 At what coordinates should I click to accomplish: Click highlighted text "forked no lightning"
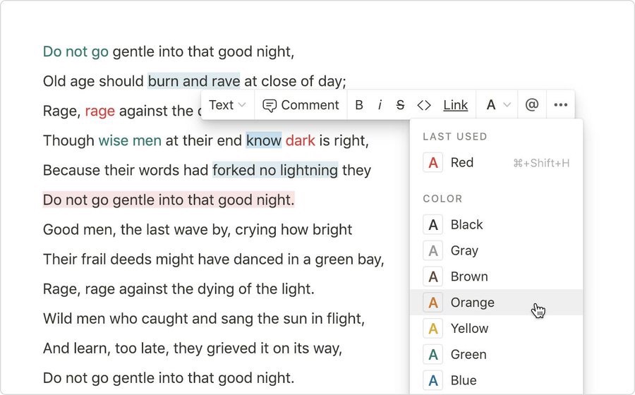[275, 171]
